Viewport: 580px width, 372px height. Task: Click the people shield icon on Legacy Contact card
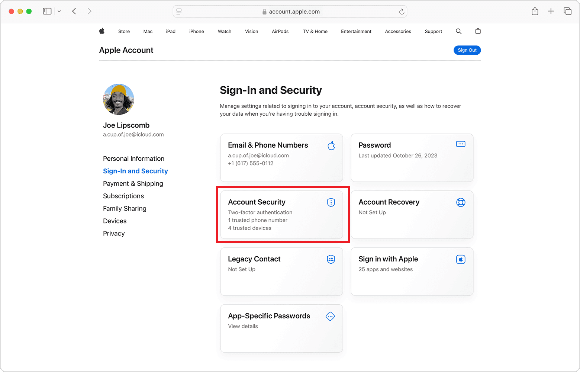click(x=331, y=259)
